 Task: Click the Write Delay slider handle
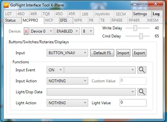click(x=135, y=28)
